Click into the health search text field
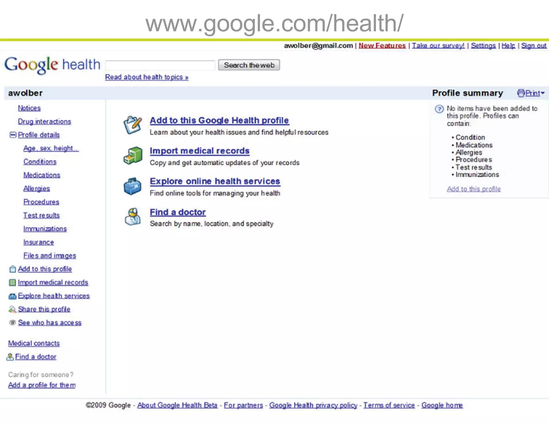This screenshot has width=549, height=424. [160, 65]
